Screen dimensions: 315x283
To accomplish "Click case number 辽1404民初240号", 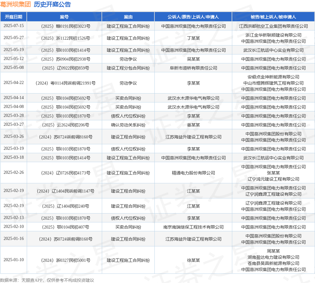I will pos(66,206).
